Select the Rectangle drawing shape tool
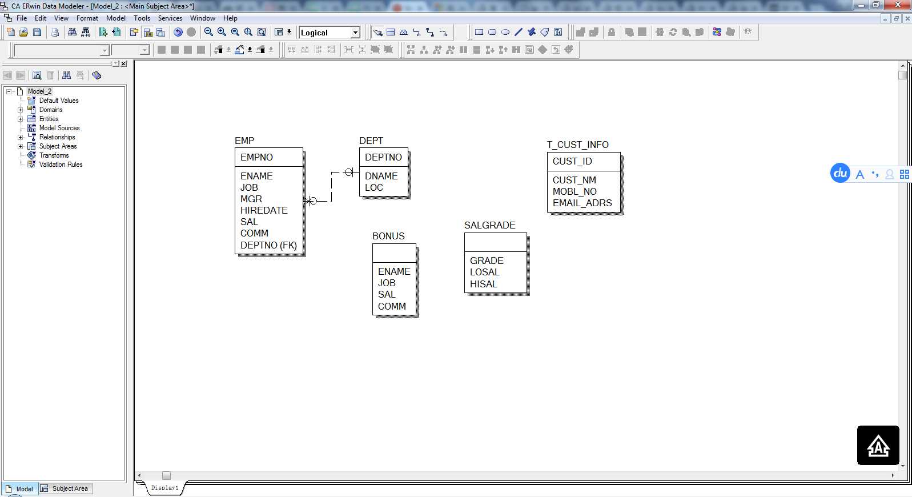 point(479,32)
